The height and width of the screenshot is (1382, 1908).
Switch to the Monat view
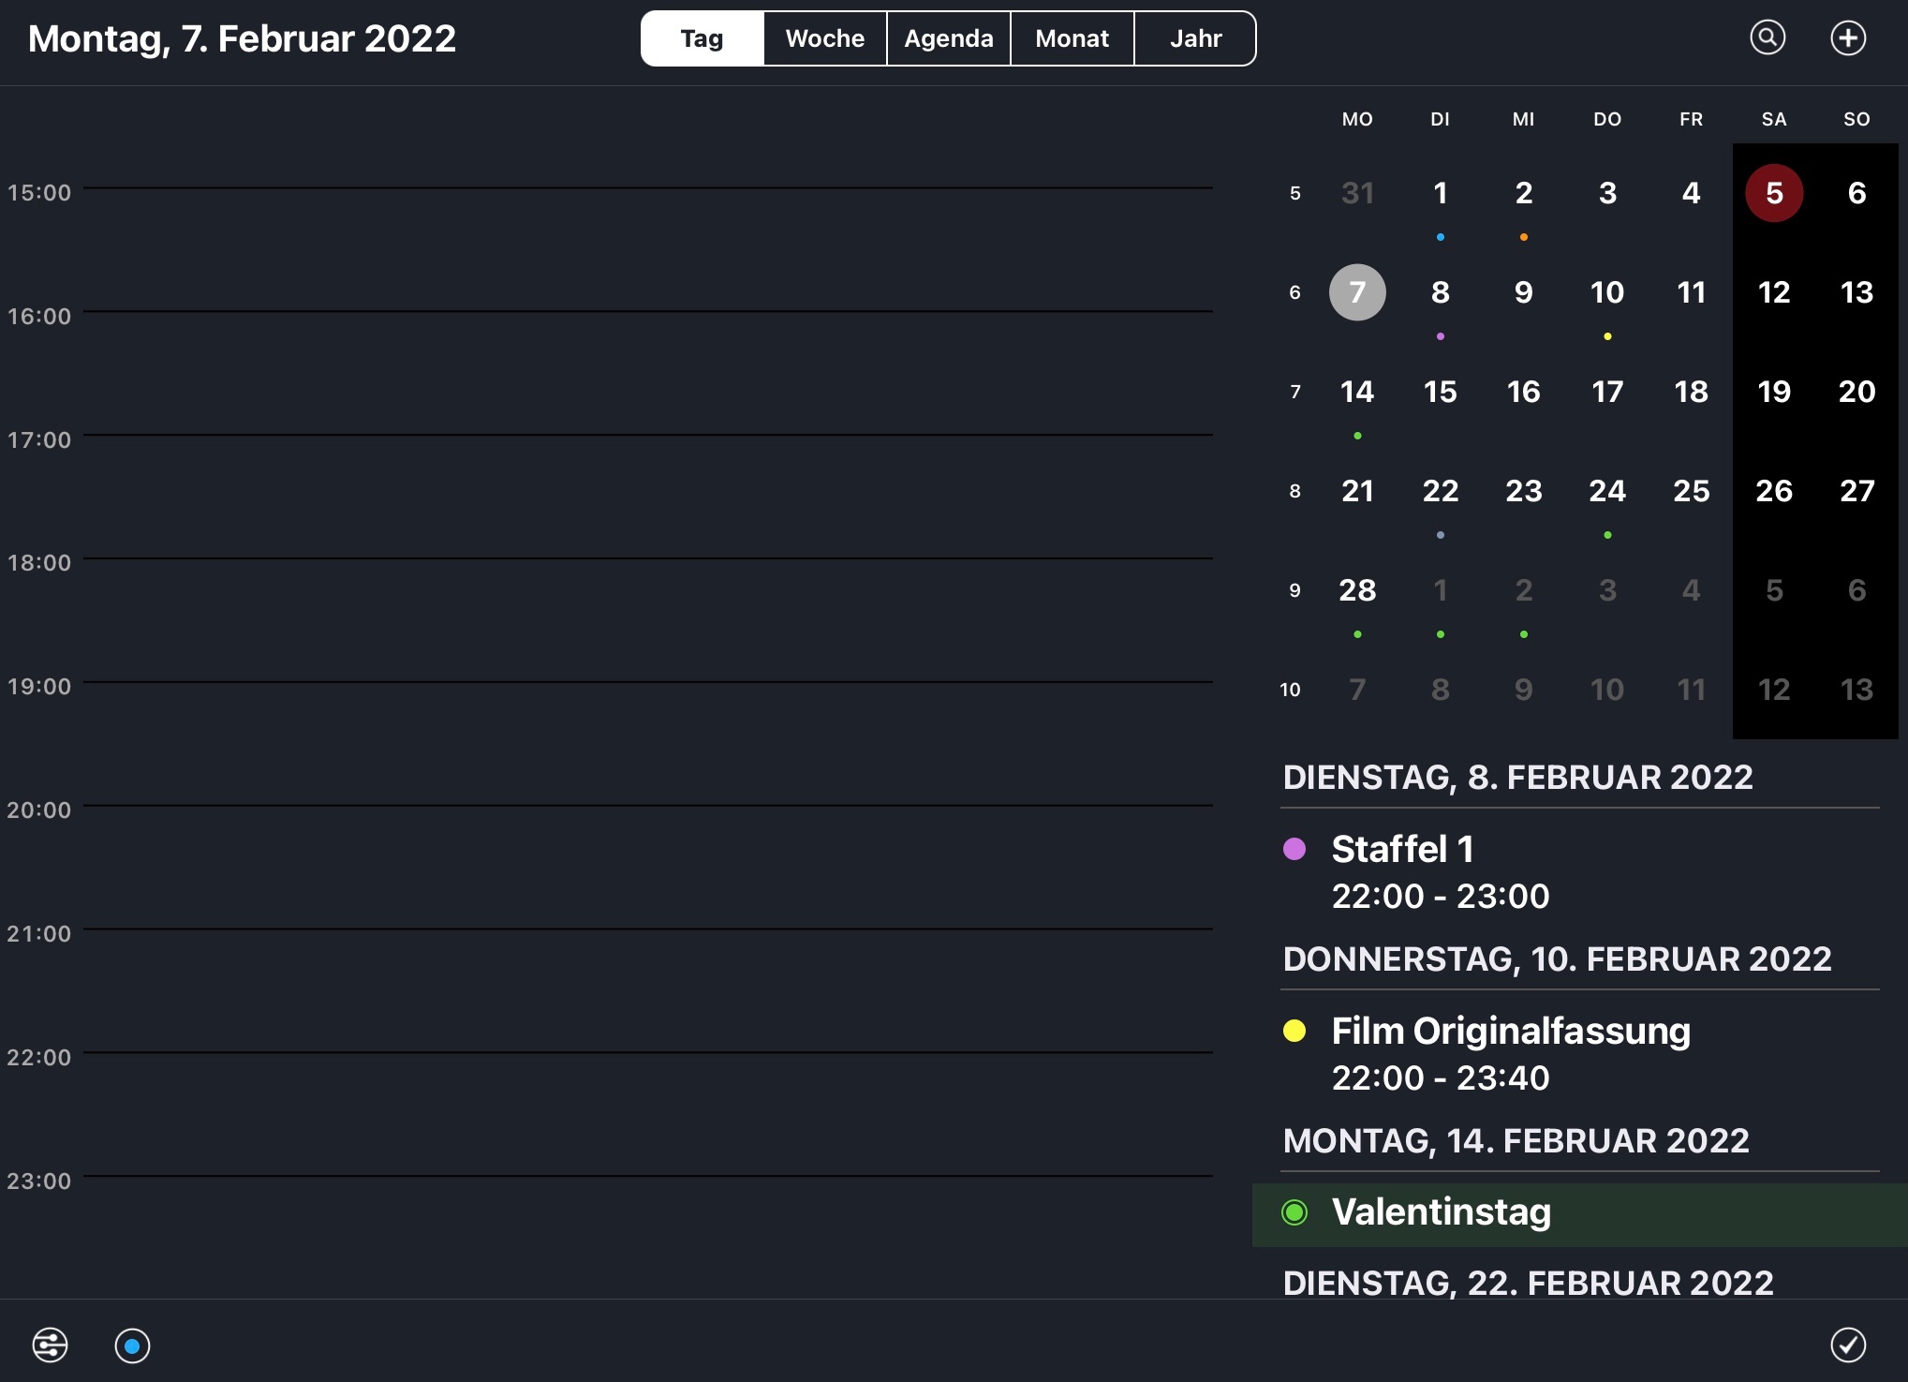pos(1072,38)
